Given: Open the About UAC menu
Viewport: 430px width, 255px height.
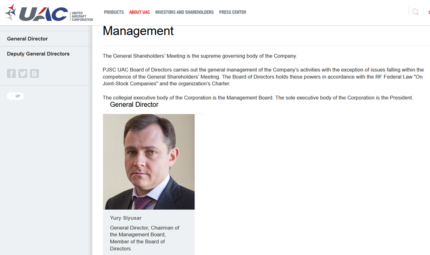Looking at the screenshot, I should point(139,12).
